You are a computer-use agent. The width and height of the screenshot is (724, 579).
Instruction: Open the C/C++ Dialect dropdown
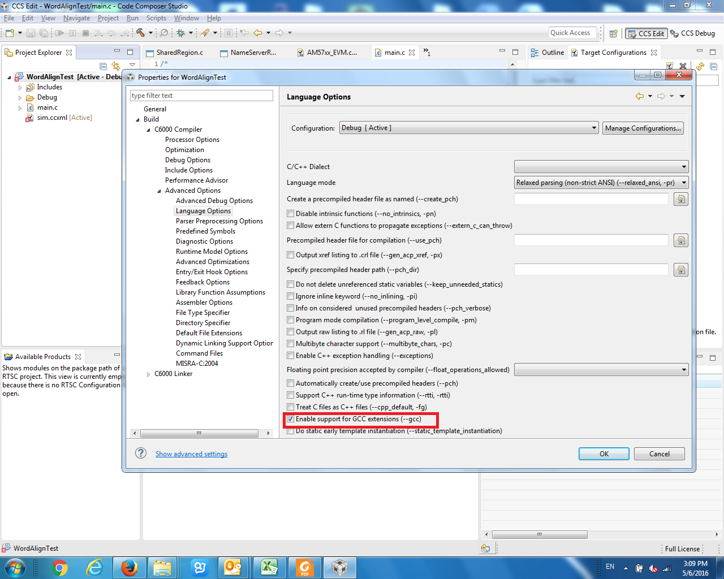tap(601, 167)
